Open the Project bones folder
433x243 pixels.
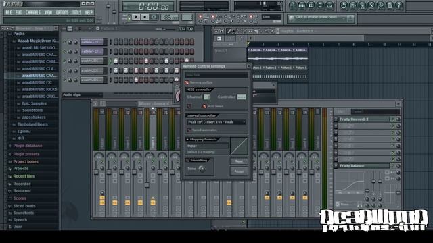click(26, 162)
